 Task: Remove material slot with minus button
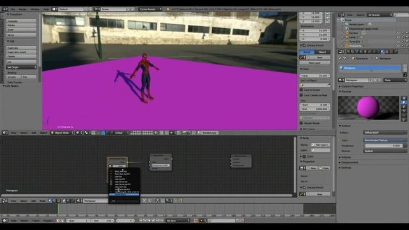(405, 70)
